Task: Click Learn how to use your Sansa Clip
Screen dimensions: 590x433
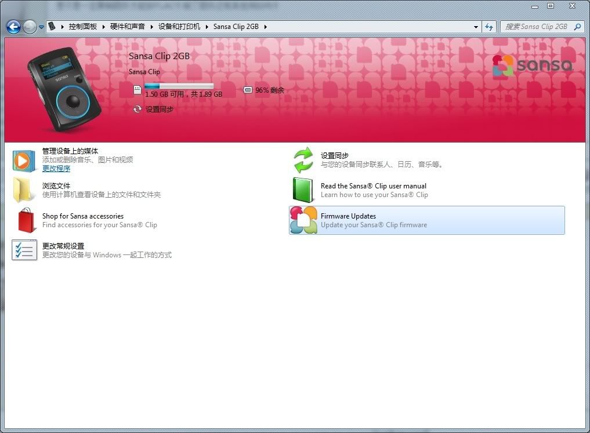Action: 374,195
